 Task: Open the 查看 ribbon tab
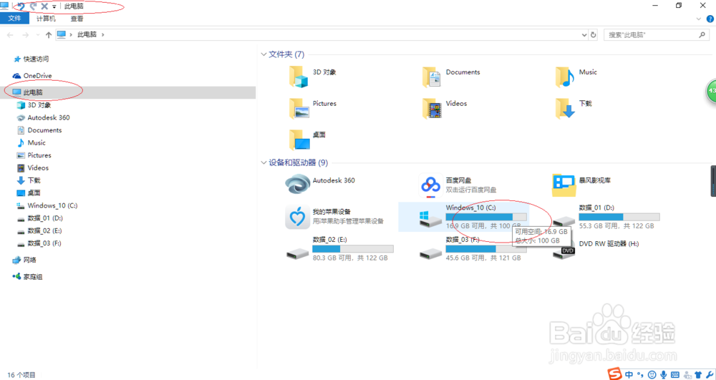tap(77, 18)
